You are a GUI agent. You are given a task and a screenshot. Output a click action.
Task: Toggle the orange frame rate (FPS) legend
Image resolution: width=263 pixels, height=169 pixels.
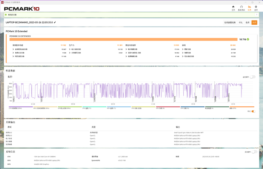(x=242, y=108)
